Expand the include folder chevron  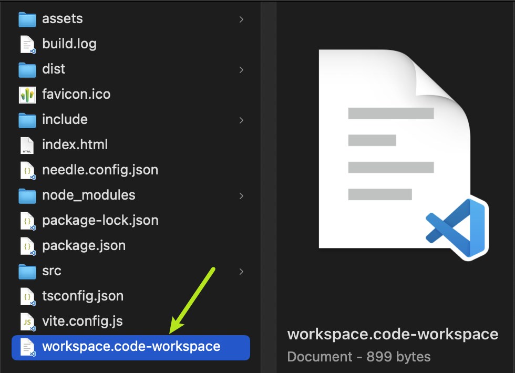tap(241, 120)
